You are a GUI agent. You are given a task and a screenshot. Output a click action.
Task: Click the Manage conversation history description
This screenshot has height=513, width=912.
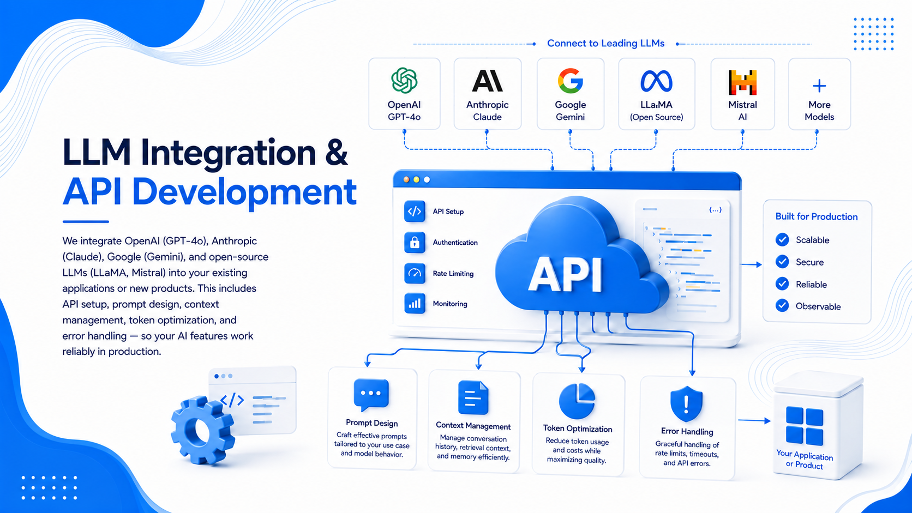(x=473, y=448)
